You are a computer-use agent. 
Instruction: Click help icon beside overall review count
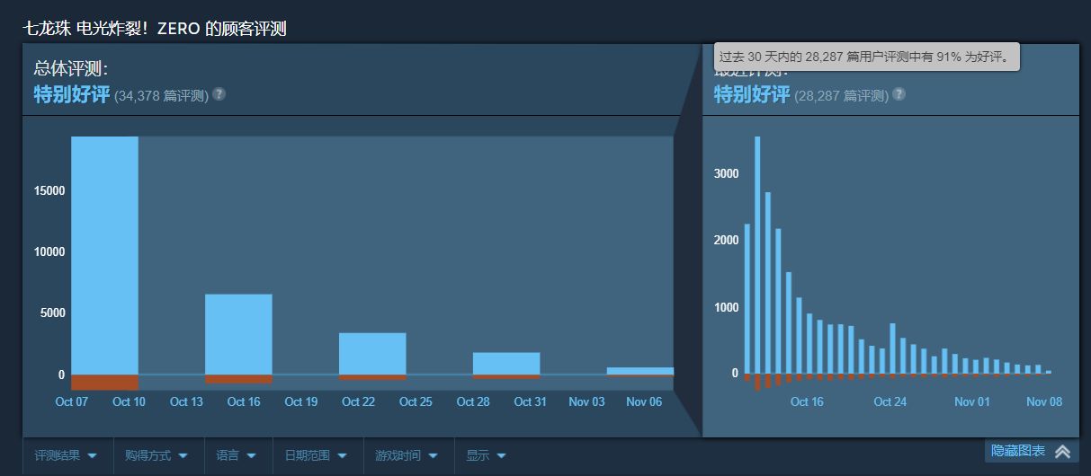pos(219,94)
